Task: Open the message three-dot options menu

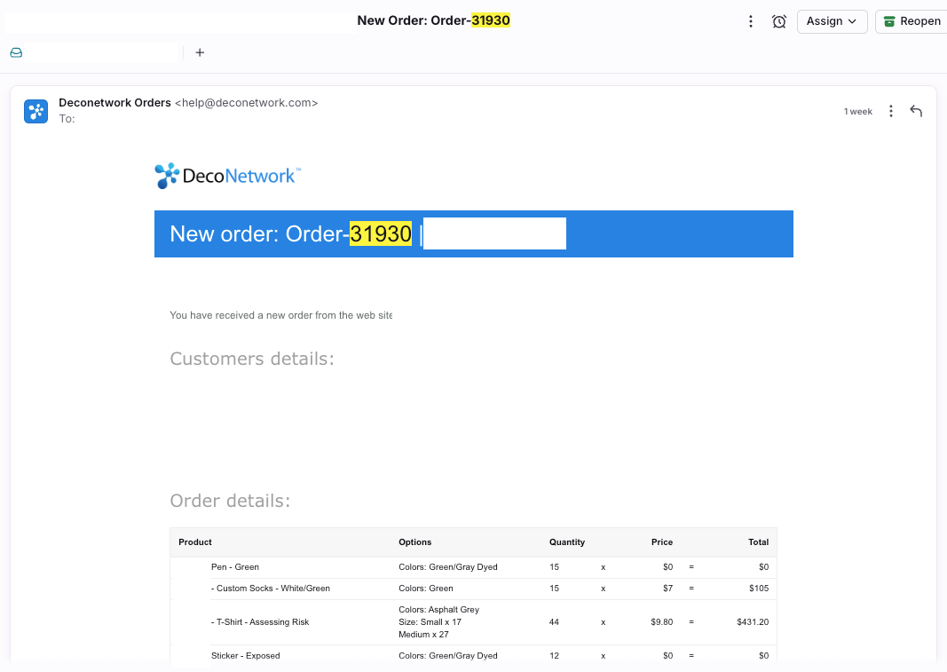Action: (x=891, y=112)
